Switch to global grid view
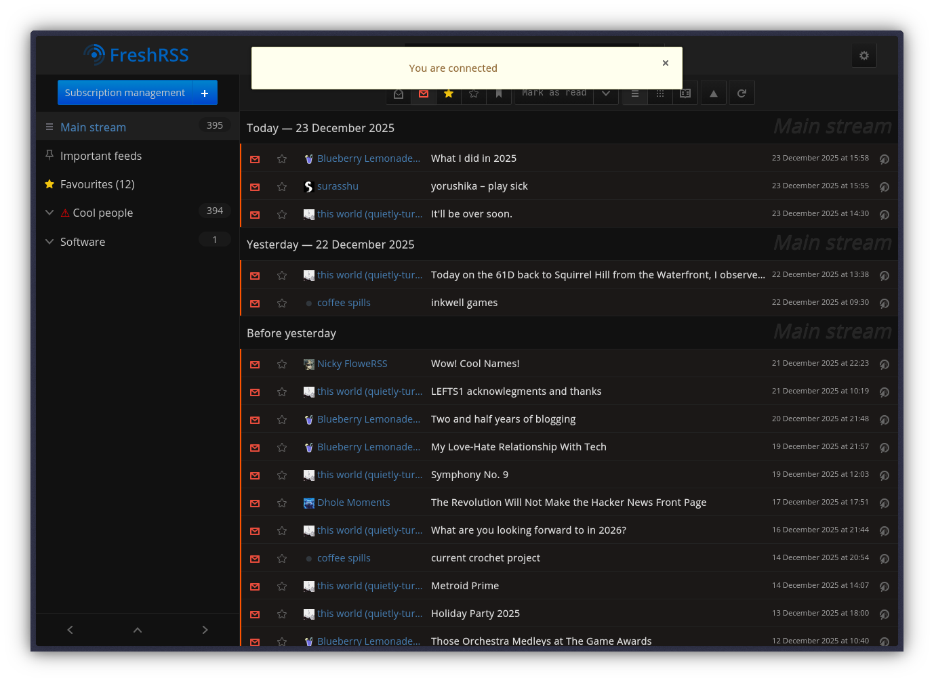Image resolution: width=934 pixels, height=682 pixels. pyautogui.click(x=660, y=93)
